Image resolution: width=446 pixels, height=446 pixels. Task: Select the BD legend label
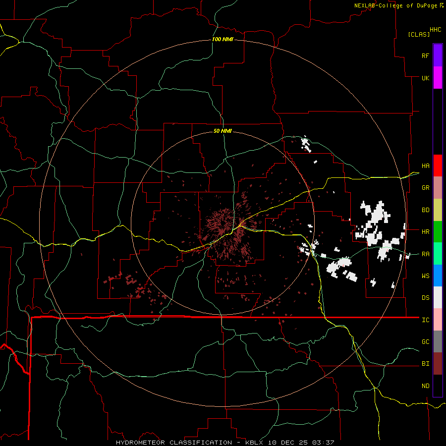coord(425,210)
